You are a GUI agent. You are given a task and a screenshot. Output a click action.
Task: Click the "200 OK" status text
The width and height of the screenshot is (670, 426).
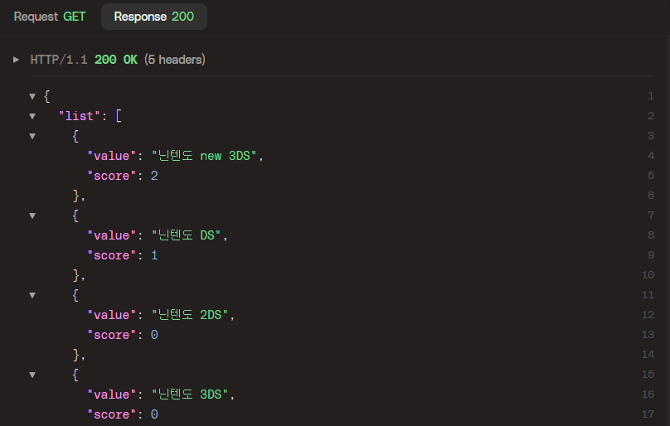(x=116, y=60)
